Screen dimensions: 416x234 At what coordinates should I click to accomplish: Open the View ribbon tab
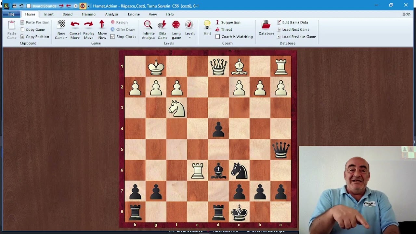[153, 14]
